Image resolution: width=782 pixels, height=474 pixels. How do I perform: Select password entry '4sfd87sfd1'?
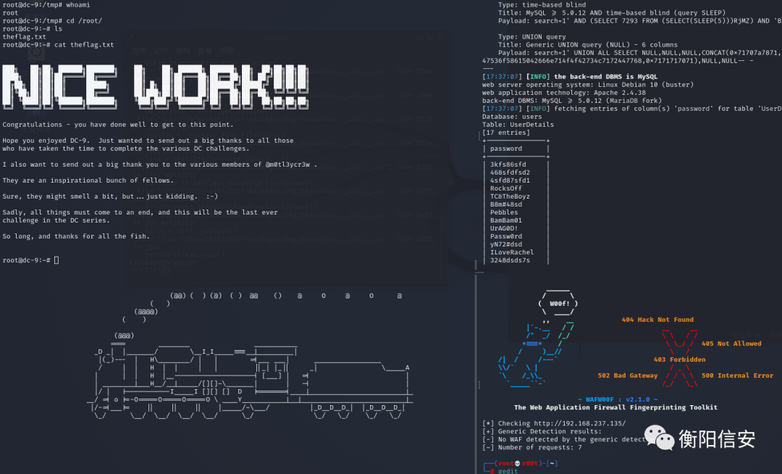click(x=510, y=180)
